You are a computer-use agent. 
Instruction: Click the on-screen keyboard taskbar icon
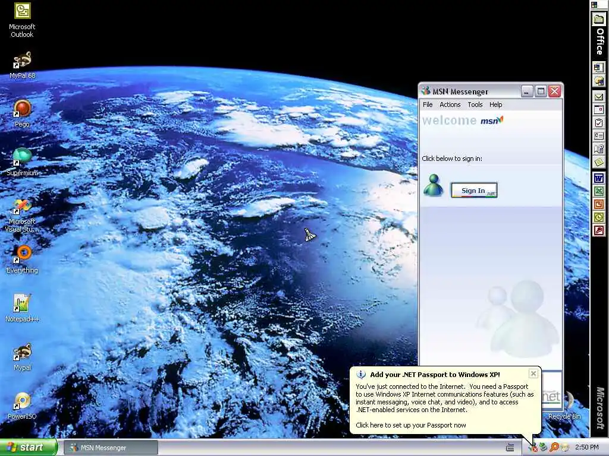coord(510,448)
